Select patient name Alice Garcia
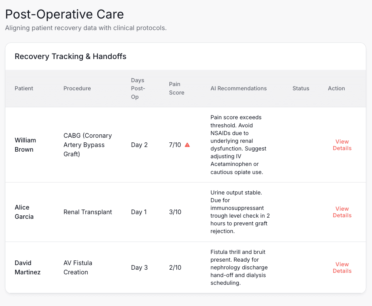The width and height of the screenshot is (372, 306). [24, 212]
